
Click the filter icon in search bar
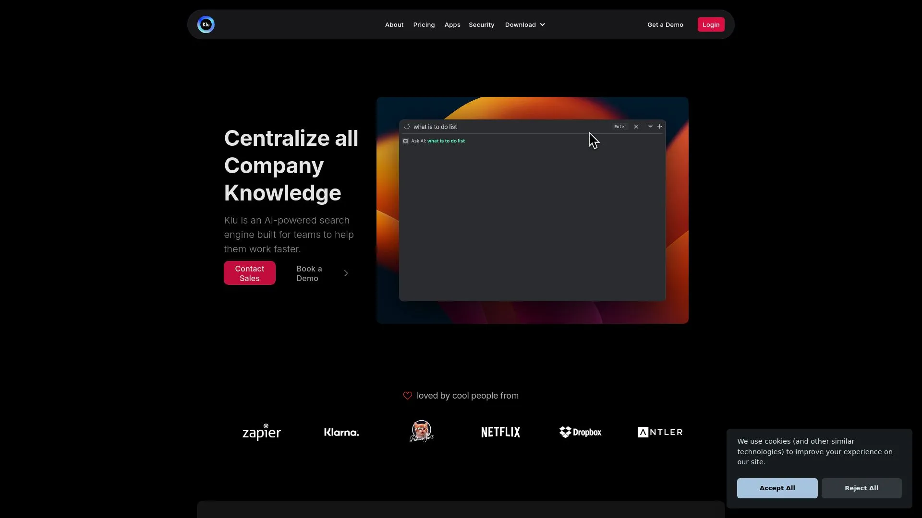tap(650, 127)
